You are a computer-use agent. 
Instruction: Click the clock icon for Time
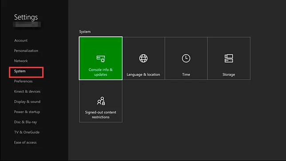point(186,58)
